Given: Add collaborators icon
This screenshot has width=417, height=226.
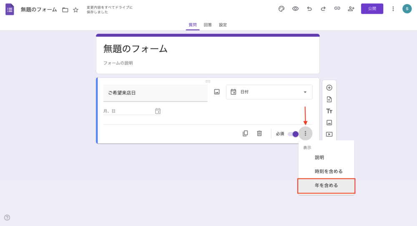Looking at the screenshot, I should [351, 9].
